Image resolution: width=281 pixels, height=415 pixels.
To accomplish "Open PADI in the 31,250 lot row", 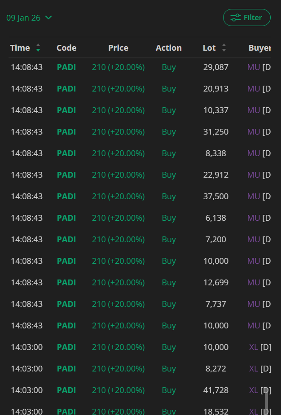I will click(66, 132).
